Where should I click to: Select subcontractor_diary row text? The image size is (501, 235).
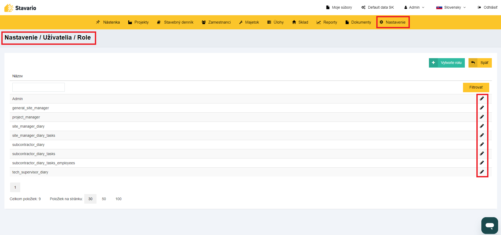pyautogui.click(x=28, y=145)
